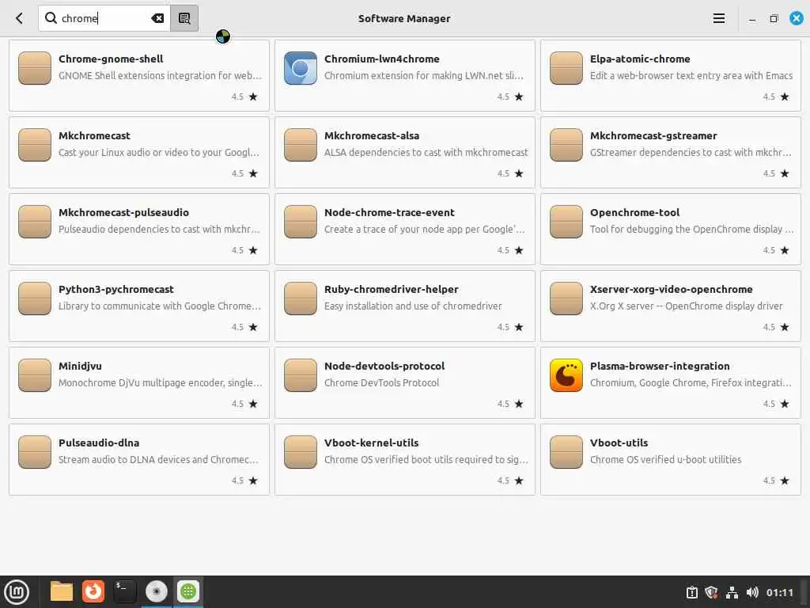Click Vboot-utils 4.5 rating
Screen dimensions: 810x608
tap(769, 481)
